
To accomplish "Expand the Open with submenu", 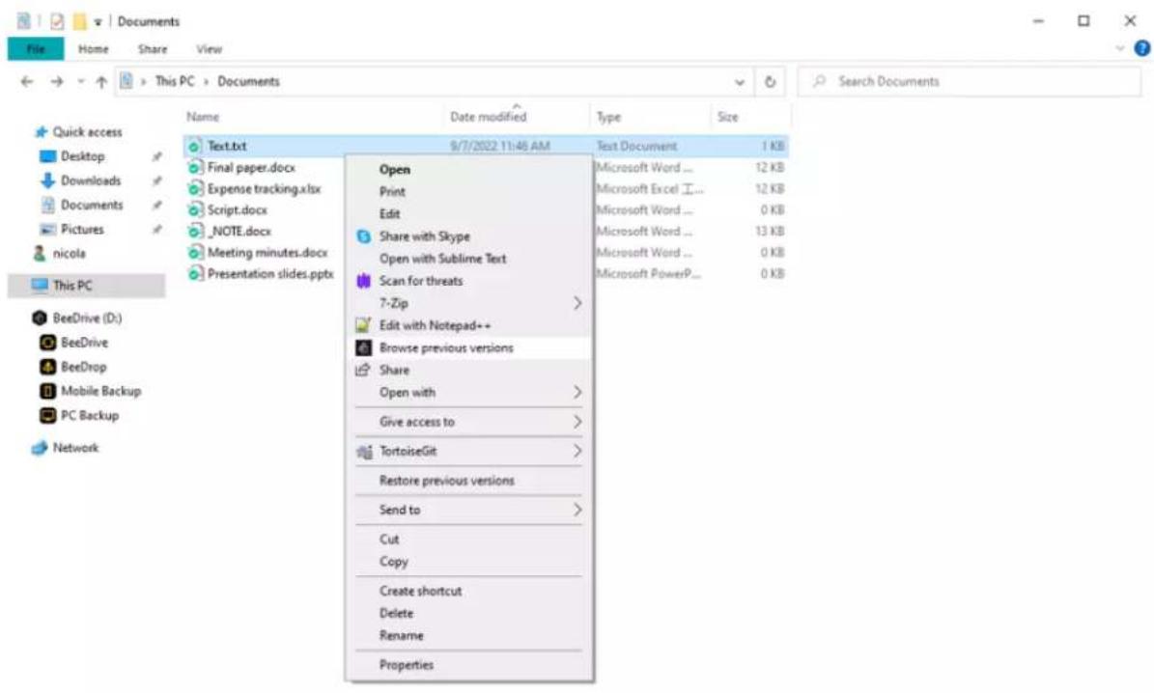I will 577,392.
